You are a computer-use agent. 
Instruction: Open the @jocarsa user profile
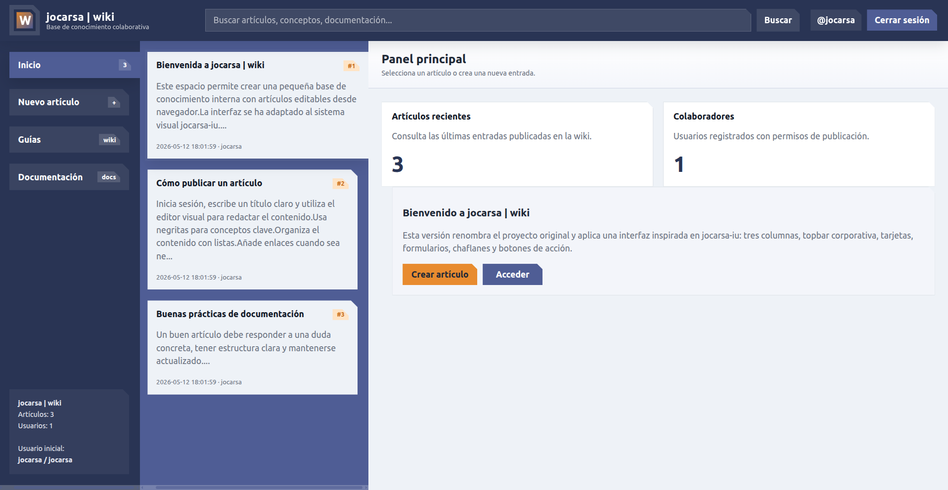[x=836, y=20]
